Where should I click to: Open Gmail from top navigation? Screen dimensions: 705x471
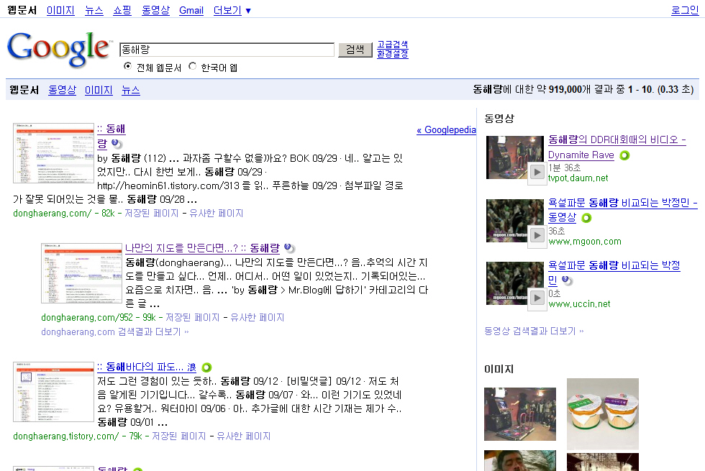191,10
